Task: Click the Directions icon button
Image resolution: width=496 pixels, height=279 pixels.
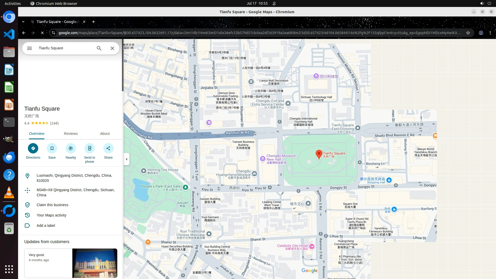Action: [x=33, y=148]
